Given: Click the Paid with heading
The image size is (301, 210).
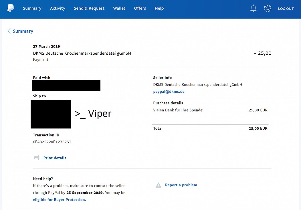Looking at the screenshot, I should pyautogui.click(x=41, y=78).
